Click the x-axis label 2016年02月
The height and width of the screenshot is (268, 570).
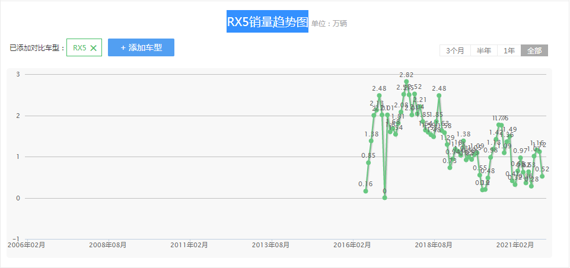pyautogui.click(x=352, y=245)
